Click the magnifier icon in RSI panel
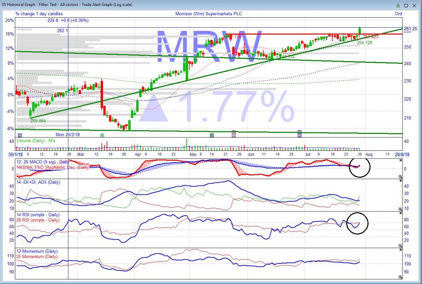The image size is (422, 284). (x=400, y=246)
